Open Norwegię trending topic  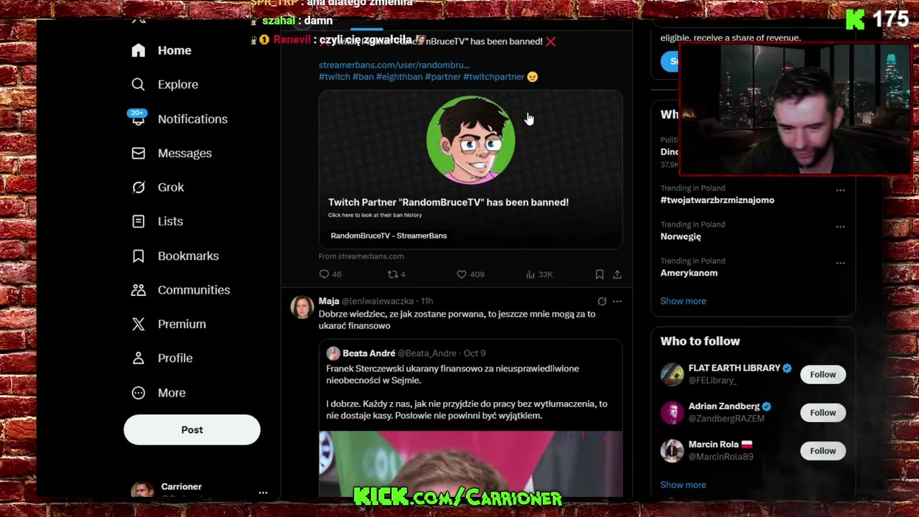coord(681,236)
